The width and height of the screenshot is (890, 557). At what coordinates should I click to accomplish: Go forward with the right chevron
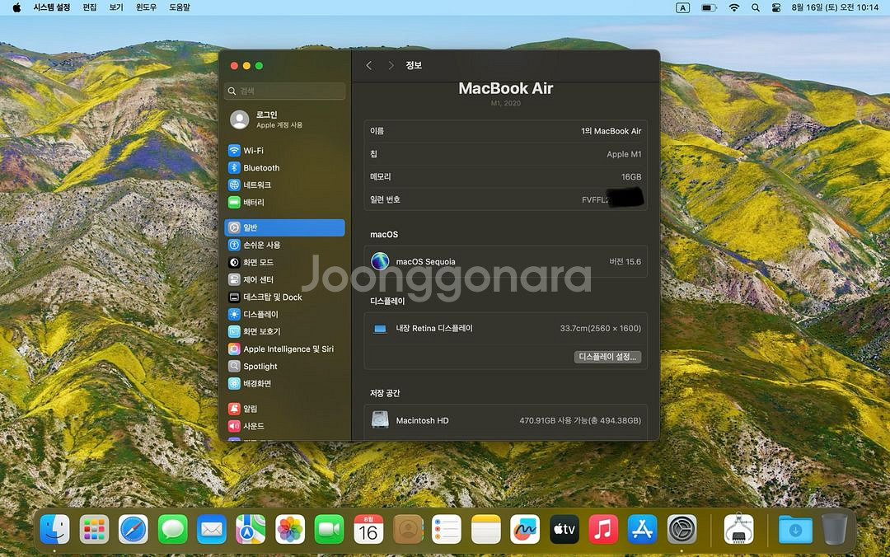pyautogui.click(x=391, y=65)
